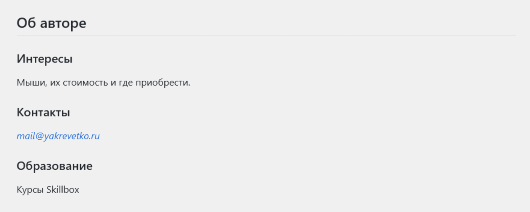Click the word "их" in interests text
Screen dimensions: 530x212
coord(55,83)
